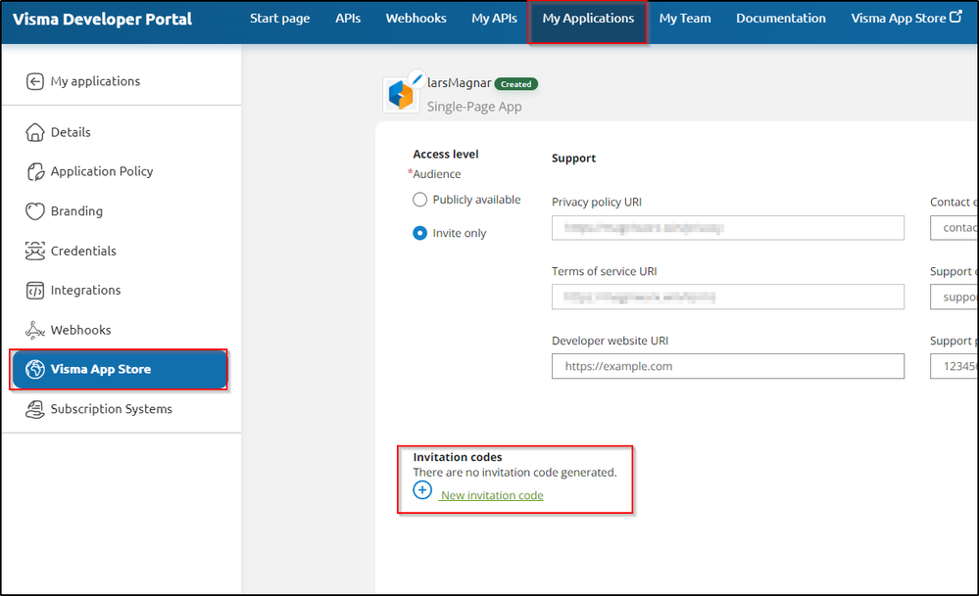Screen dimensions: 979x596
Task: Open the My Team menu
Action: [x=685, y=19]
